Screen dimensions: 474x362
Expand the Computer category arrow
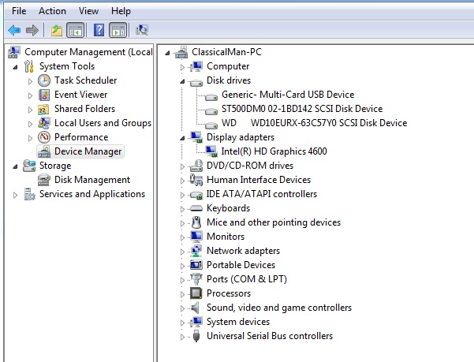(x=182, y=67)
